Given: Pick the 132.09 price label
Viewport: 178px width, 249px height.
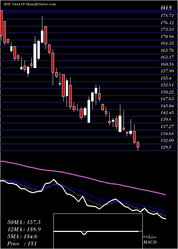Looking at the screenshot, I should tap(167, 140).
